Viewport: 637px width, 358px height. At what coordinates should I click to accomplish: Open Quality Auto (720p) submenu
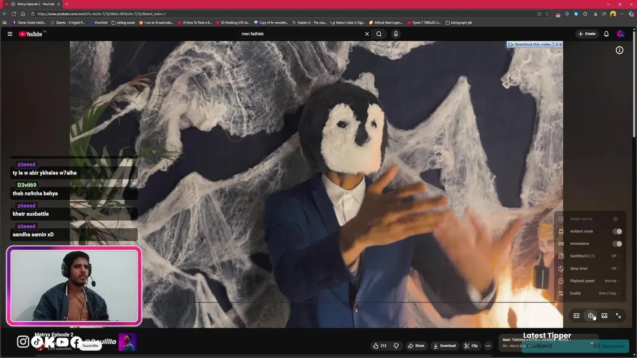point(589,293)
